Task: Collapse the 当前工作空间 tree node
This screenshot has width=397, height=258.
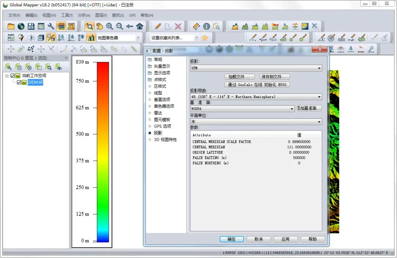Action: [x=7, y=75]
